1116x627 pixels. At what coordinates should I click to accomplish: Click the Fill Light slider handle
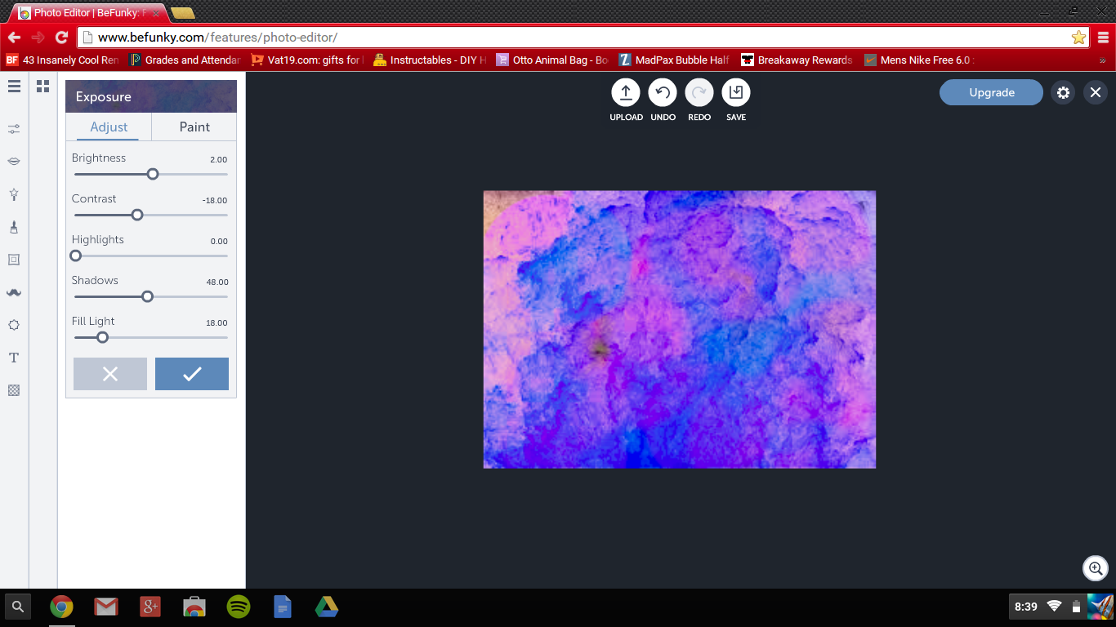pos(103,337)
